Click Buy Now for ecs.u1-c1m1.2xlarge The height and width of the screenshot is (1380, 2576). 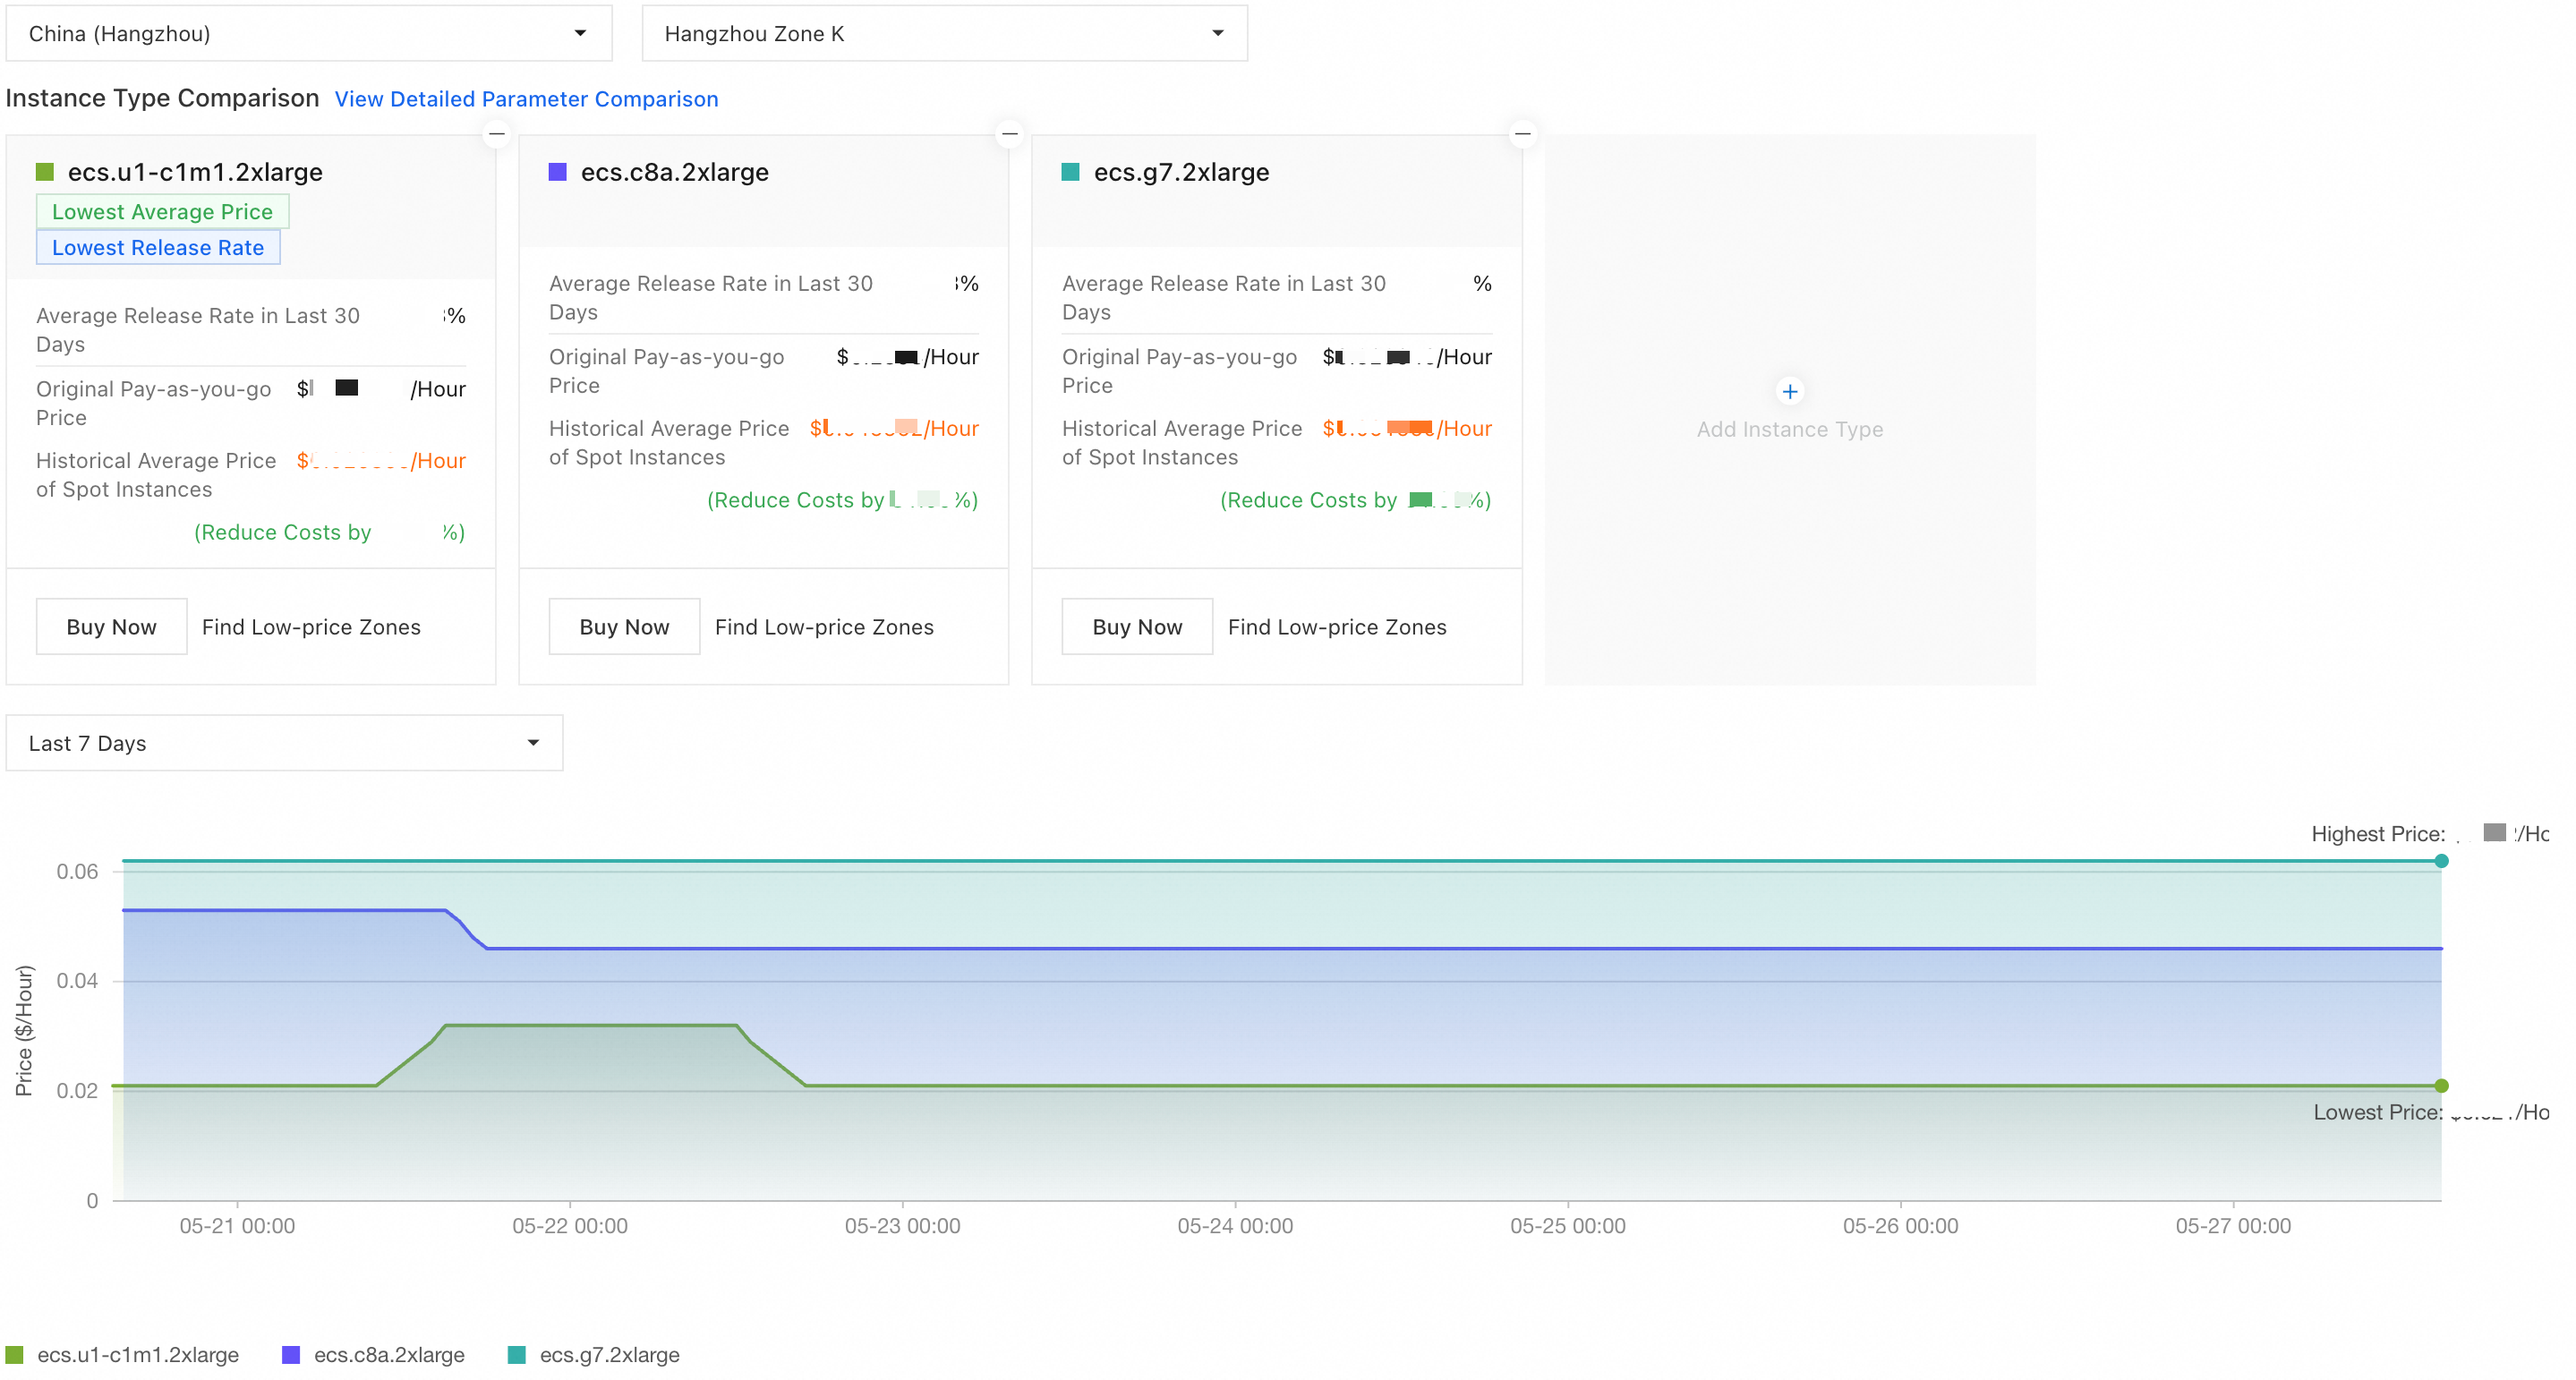(x=111, y=627)
